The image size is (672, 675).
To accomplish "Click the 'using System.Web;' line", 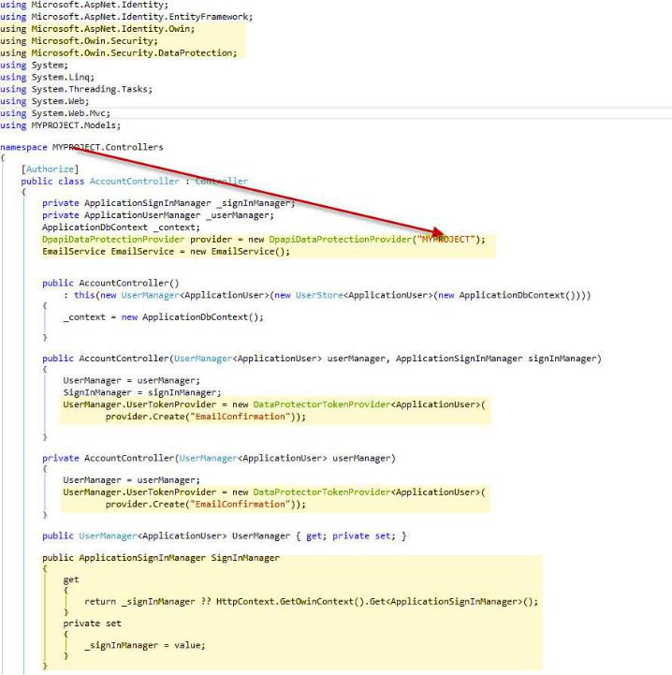I will click(x=45, y=101).
